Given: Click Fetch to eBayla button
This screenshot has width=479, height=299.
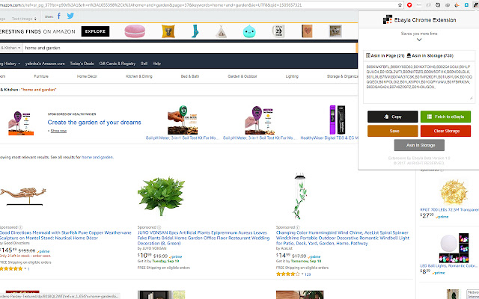Looking at the screenshot, I should [x=445, y=117].
